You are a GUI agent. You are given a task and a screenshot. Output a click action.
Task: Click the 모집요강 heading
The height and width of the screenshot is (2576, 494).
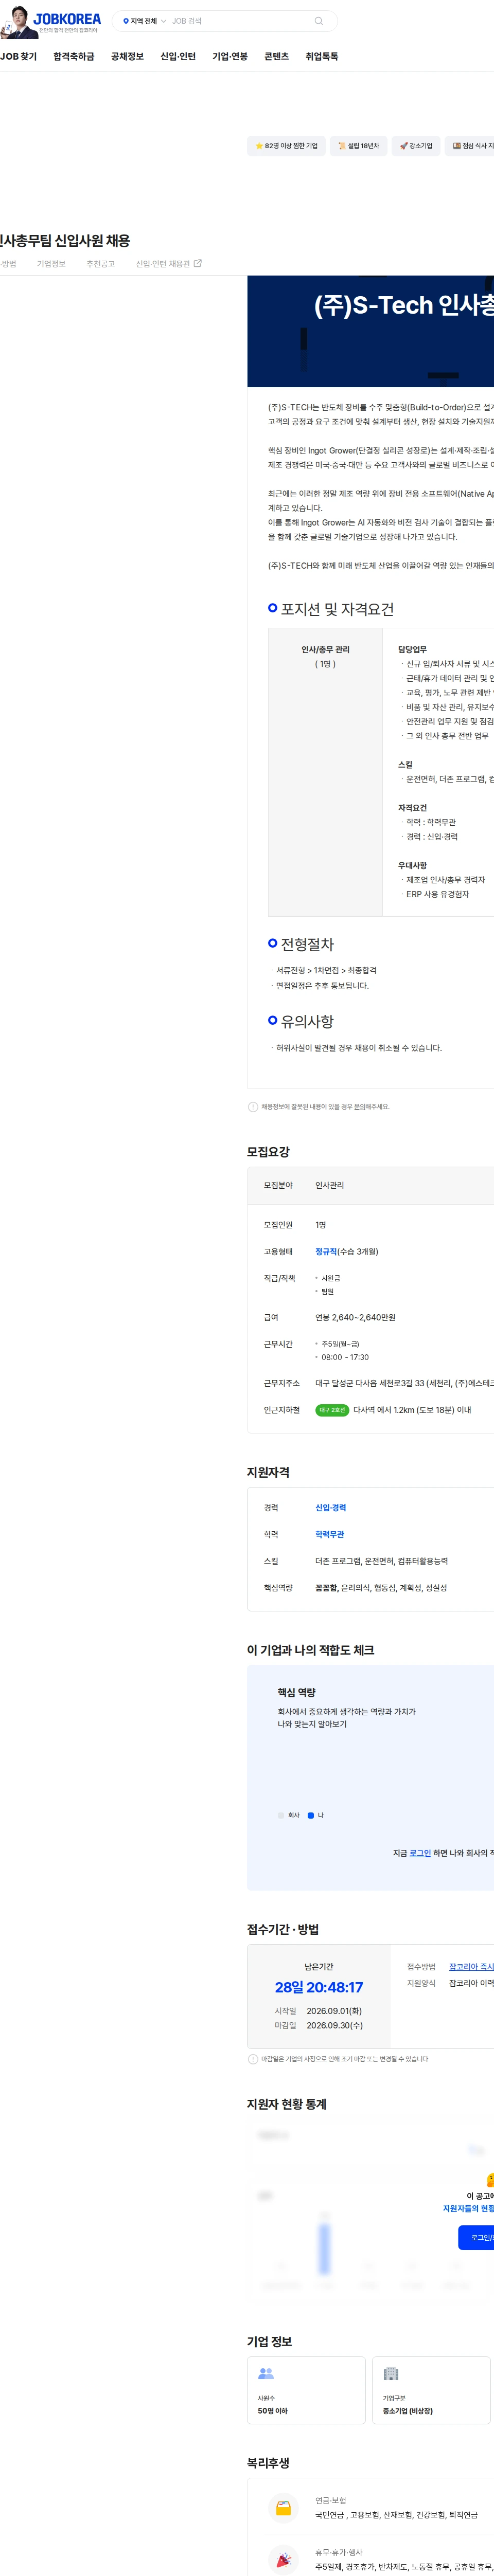268,1152
